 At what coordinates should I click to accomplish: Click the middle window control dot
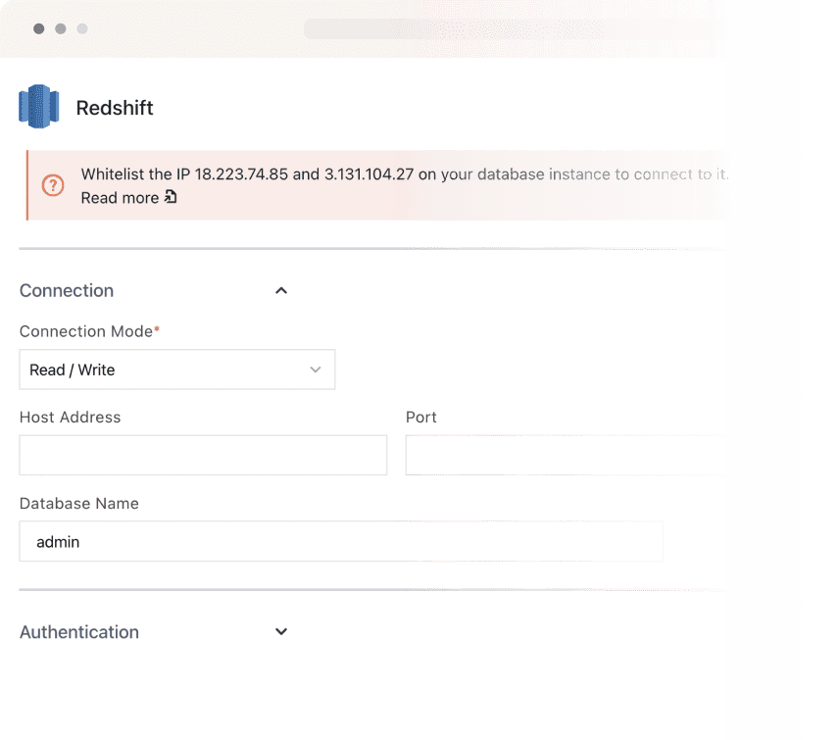(x=61, y=28)
